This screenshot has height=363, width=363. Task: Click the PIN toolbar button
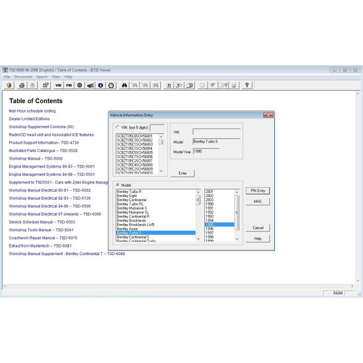[69, 86]
